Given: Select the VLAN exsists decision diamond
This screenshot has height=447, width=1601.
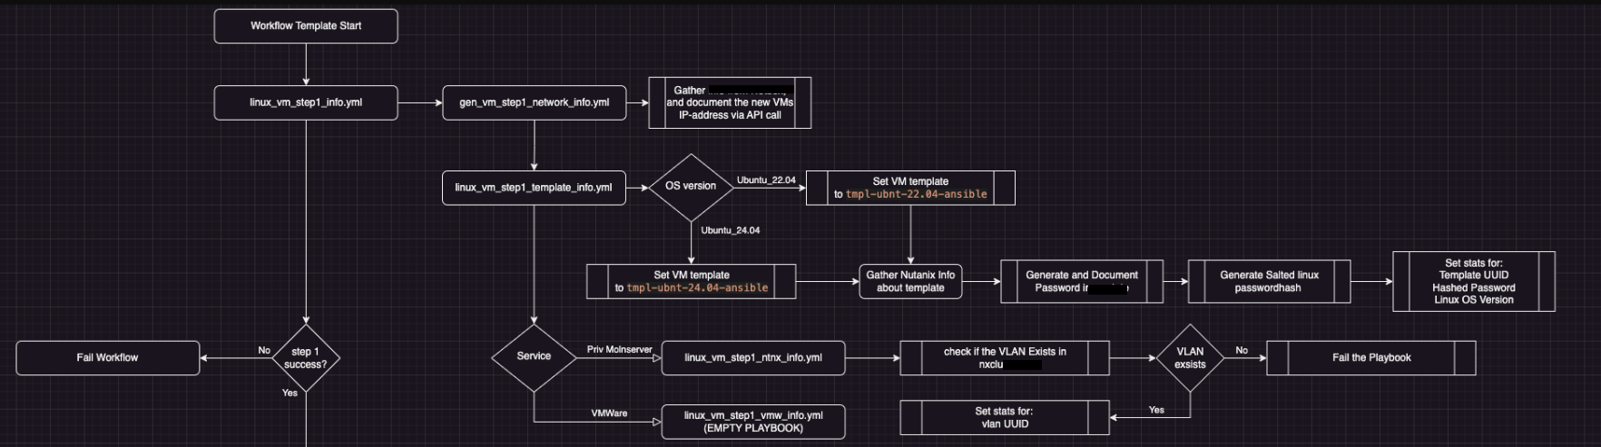Looking at the screenshot, I should point(1190,358).
